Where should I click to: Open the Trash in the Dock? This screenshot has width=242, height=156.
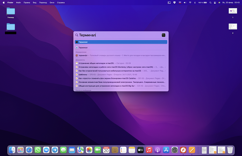(x=230, y=150)
